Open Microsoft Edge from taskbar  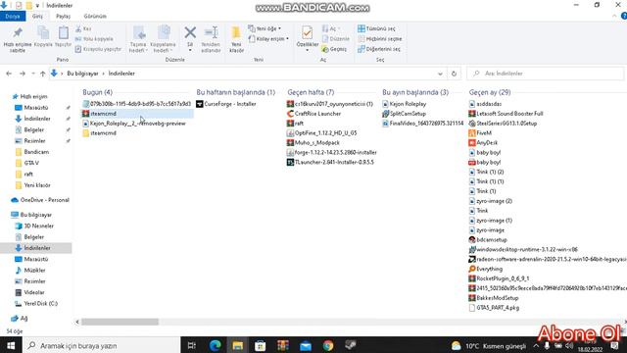pos(216,345)
